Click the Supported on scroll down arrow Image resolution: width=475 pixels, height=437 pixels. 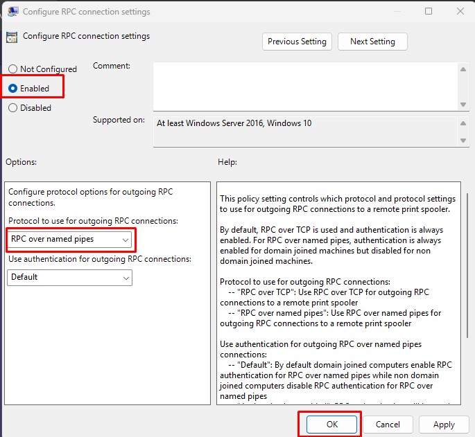(x=463, y=140)
